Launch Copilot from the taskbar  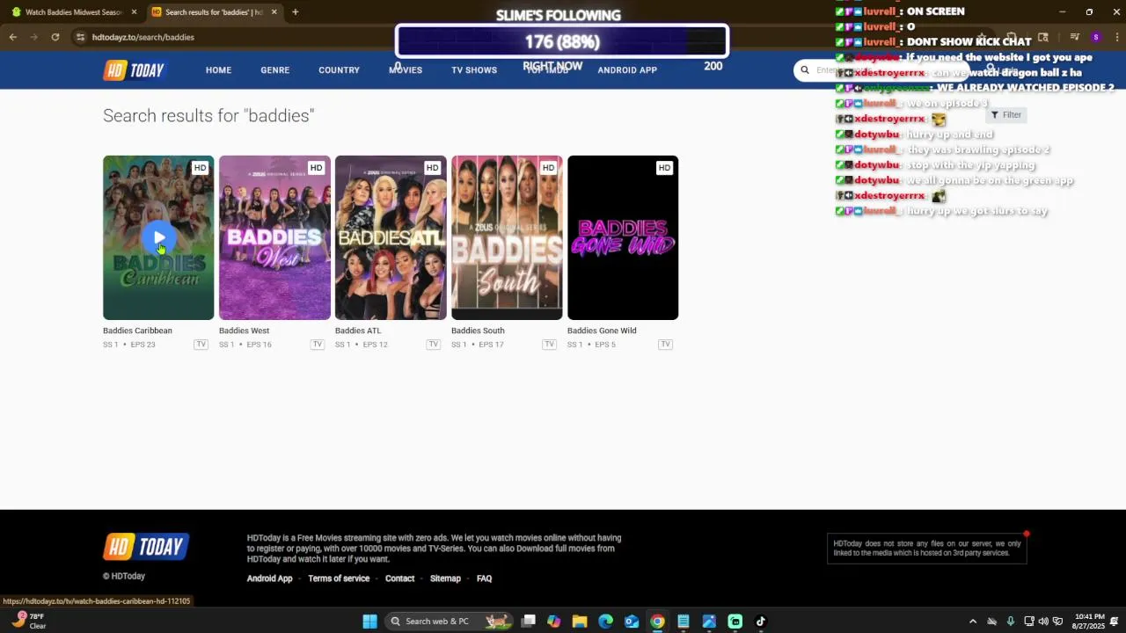553,622
